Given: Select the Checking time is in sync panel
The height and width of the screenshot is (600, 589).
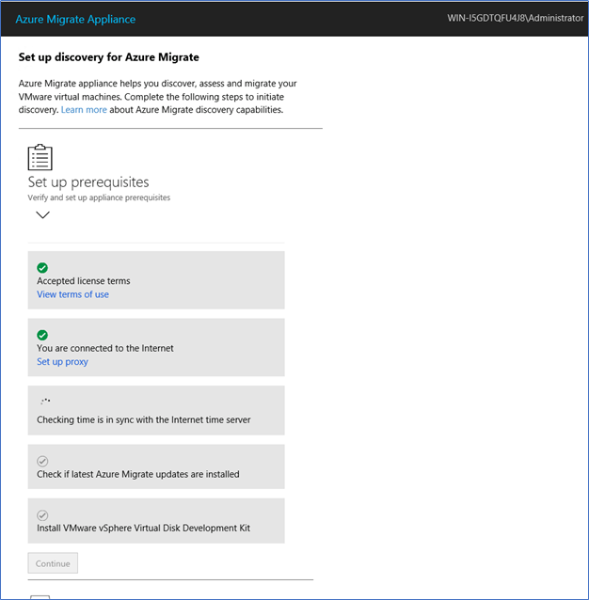Looking at the screenshot, I should (156, 410).
